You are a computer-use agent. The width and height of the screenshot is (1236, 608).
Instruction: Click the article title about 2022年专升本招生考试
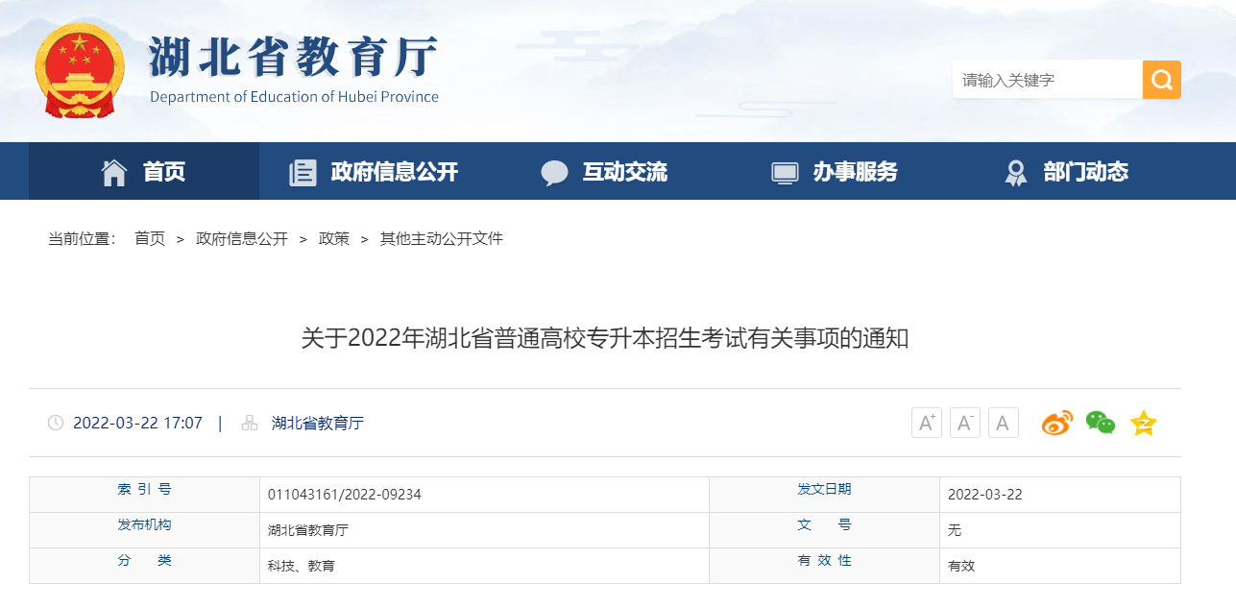[x=605, y=338]
